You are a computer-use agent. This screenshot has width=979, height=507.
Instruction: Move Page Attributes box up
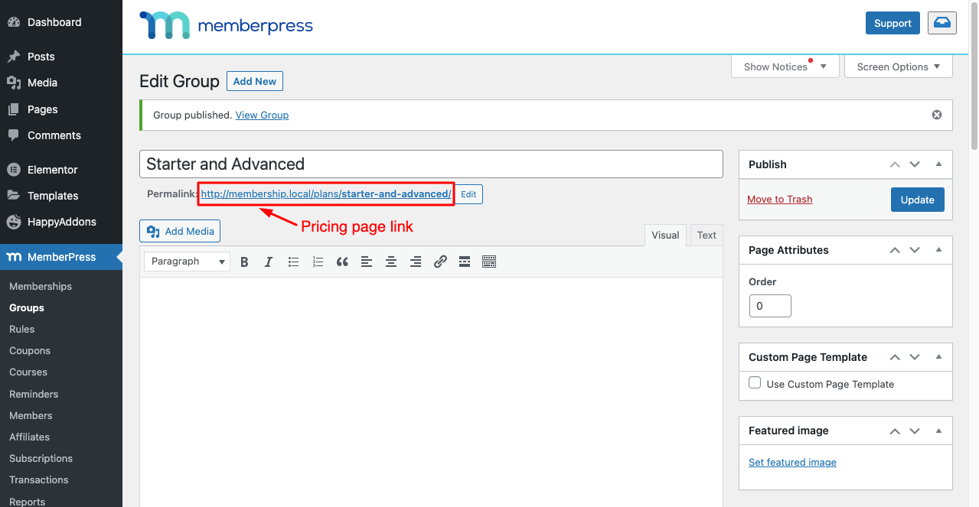[x=895, y=250]
